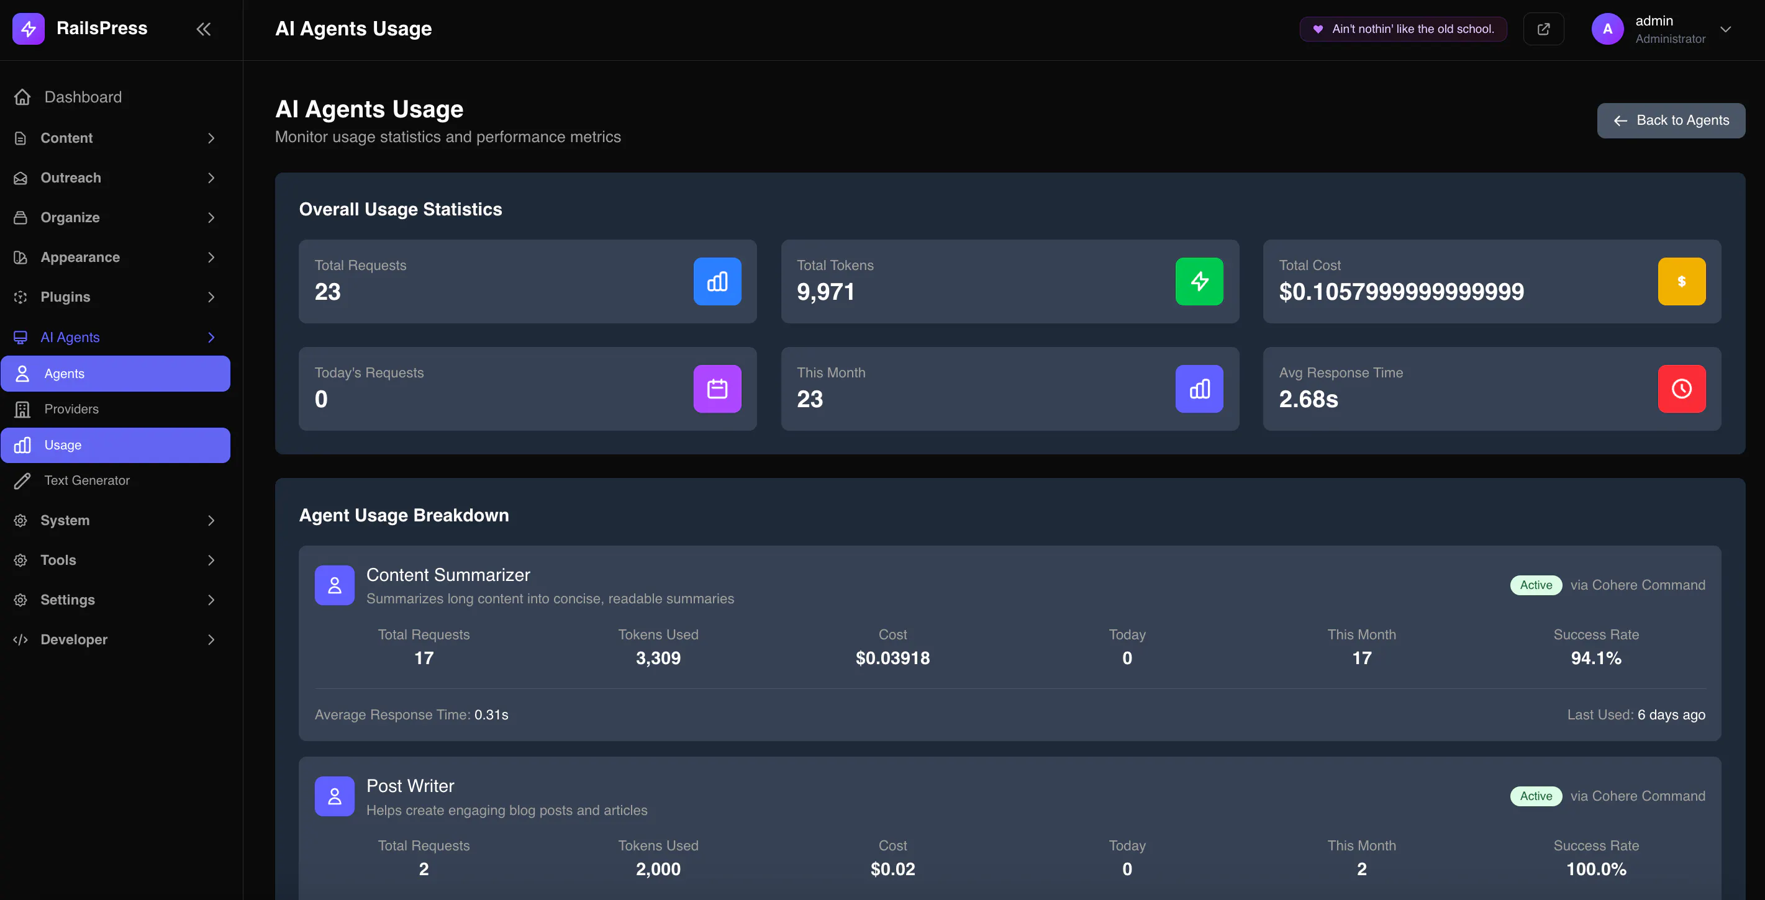Click Content Summarizer success rate 94.1%
The image size is (1765, 900).
click(1595, 659)
